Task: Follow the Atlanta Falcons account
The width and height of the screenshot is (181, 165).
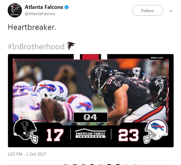Action: 148,10
